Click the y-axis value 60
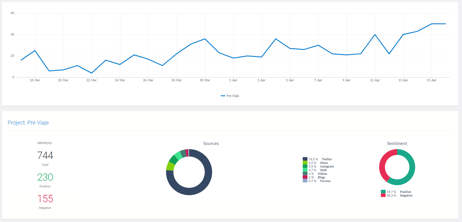 point(12,13)
